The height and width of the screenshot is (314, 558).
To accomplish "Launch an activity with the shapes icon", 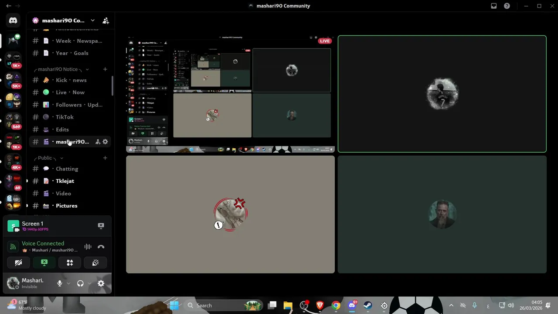I will point(70,263).
